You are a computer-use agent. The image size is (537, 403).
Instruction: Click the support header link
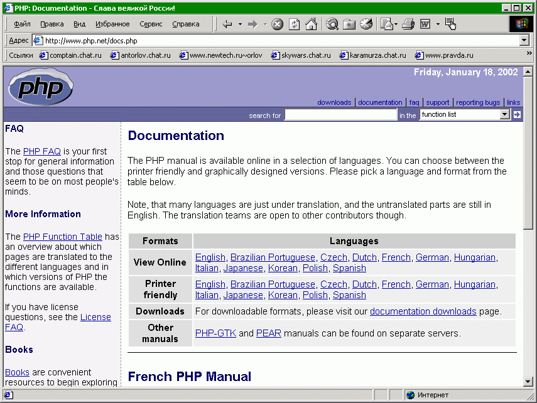437,102
